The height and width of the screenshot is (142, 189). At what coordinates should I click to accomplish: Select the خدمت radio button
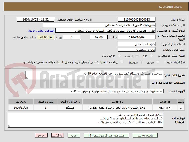pyautogui.click(x=137, y=56)
